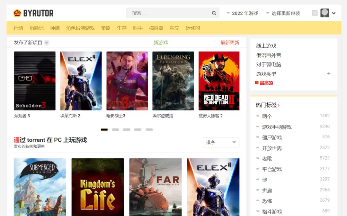Open the 选择重新包装 dropdown
The width and height of the screenshot is (347, 216).
click(x=283, y=13)
